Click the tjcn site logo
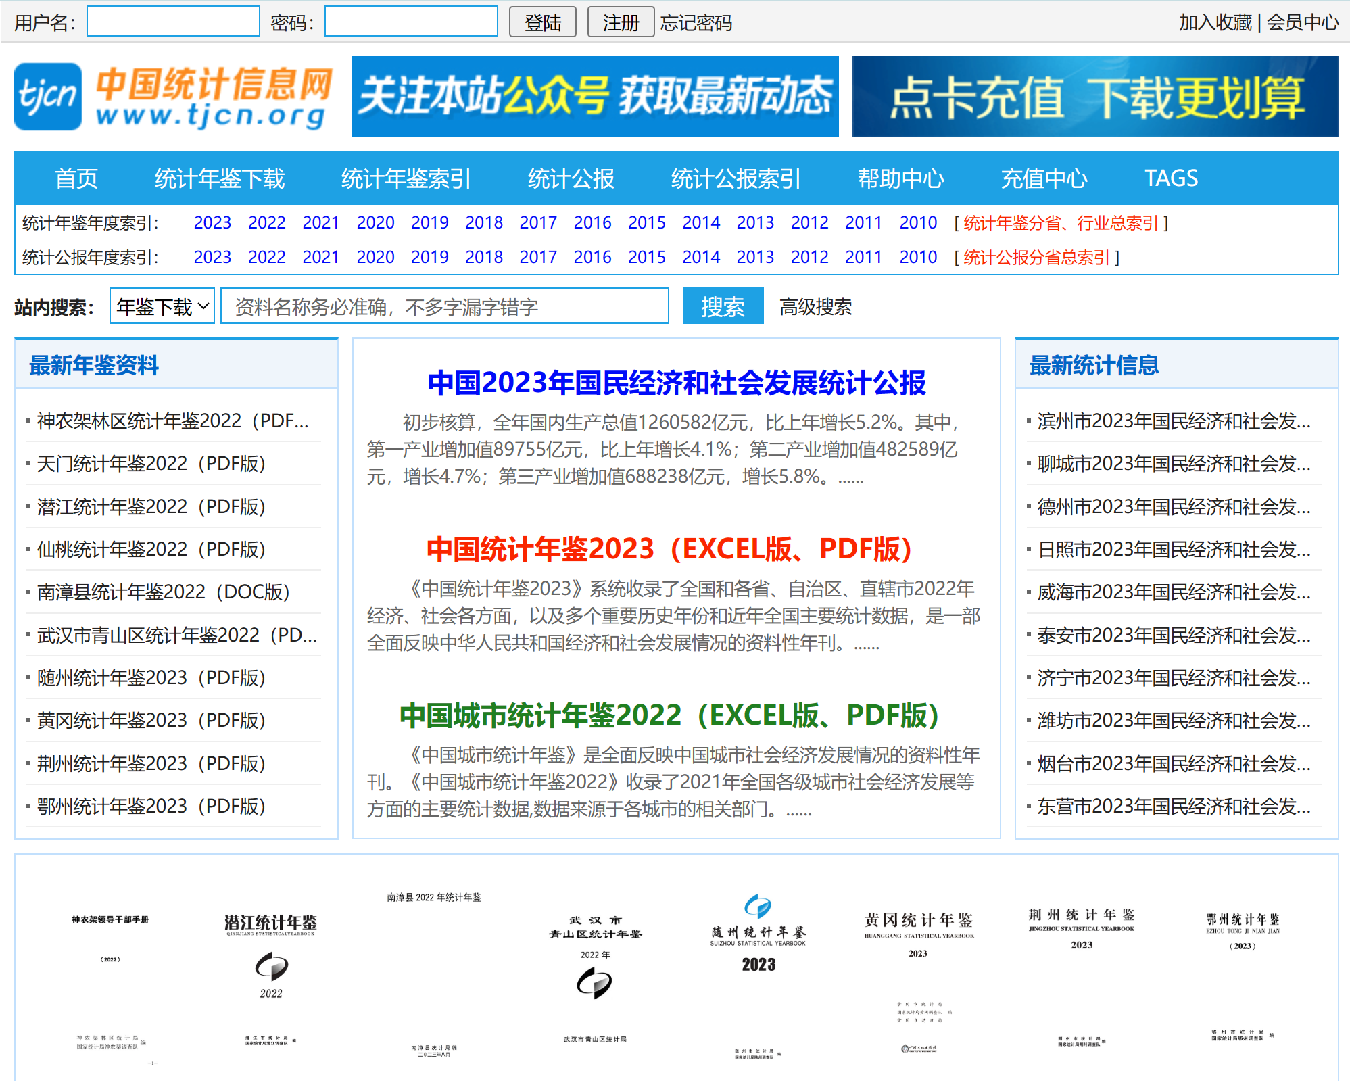The height and width of the screenshot is (1081, 1350). pyautogui.click(x=173, y=97)
